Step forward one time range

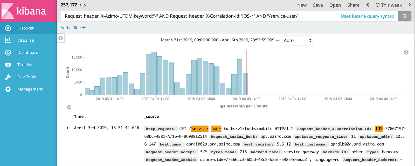coord(410,5)
